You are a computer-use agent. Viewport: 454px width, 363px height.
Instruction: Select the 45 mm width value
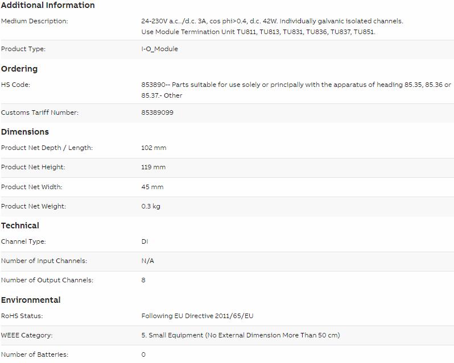click(x=152, y=187)
